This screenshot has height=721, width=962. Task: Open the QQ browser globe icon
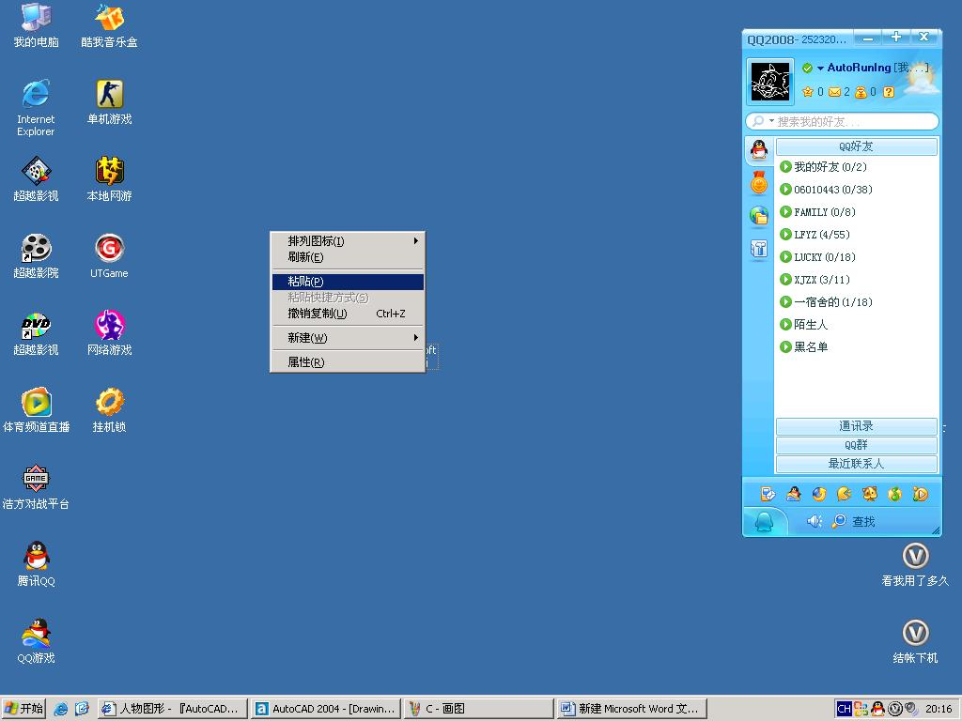point(819,494)
